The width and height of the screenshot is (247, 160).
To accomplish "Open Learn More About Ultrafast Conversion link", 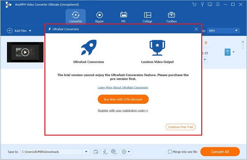I will pyautogui.click(x=123, y=87).
